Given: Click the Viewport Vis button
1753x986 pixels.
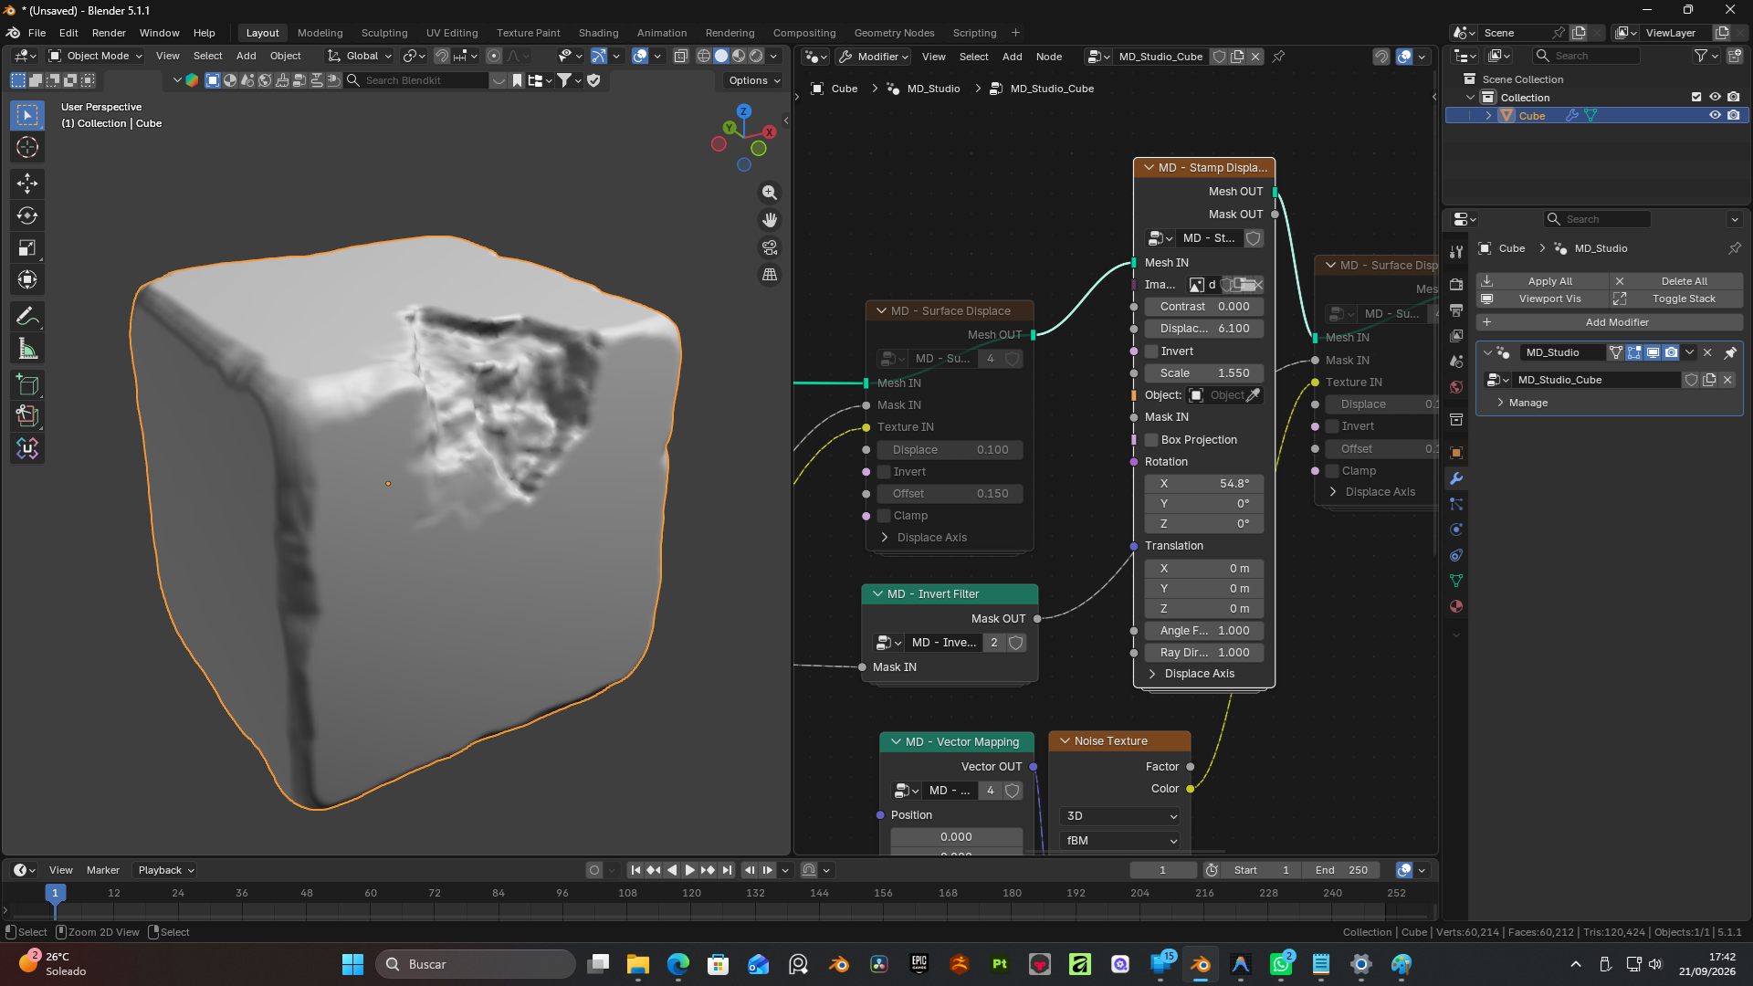Looking at the screenshot, I should tap(1541, 299).
